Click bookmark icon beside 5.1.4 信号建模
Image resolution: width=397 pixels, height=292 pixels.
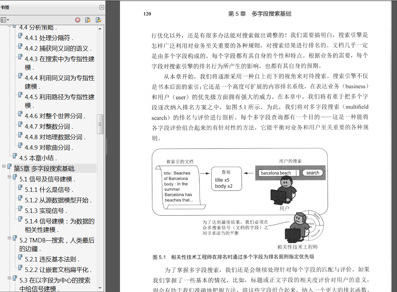click(20, 219)
